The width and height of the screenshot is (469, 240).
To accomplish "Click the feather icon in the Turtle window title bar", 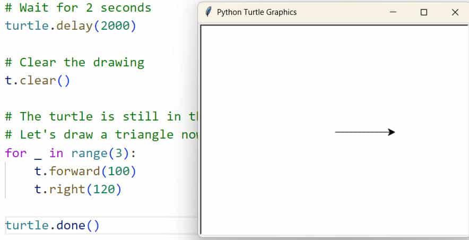I will [x=209, y=12].
